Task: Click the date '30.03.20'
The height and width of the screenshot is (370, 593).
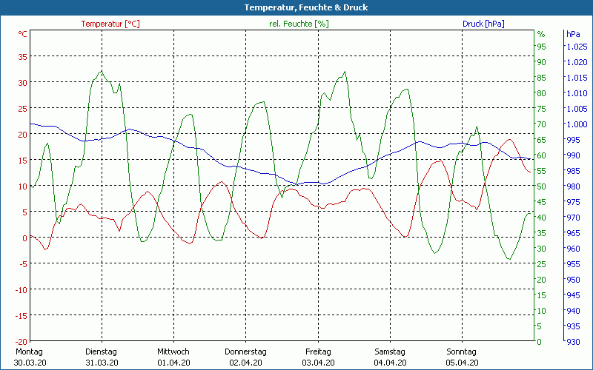Action: (x=30, y=363)
